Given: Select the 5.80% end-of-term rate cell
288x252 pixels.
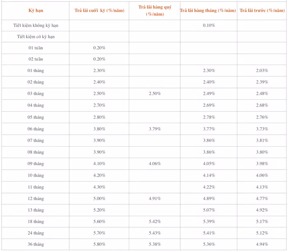Looking at the screenshot, I should (x=99, y=245).
